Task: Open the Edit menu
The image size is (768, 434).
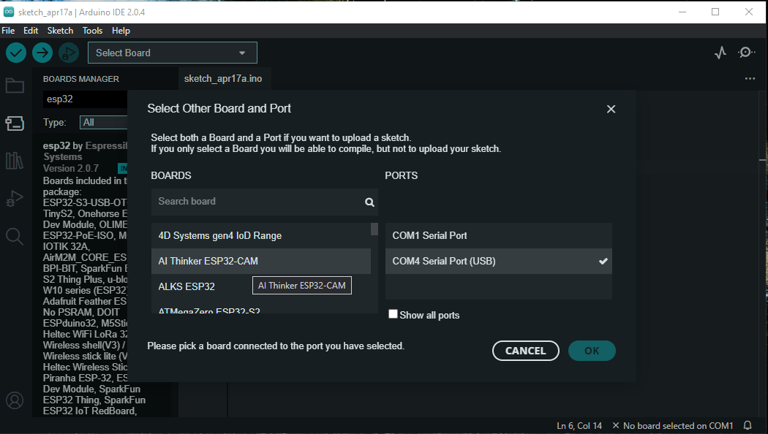Action: pos(31,31)
